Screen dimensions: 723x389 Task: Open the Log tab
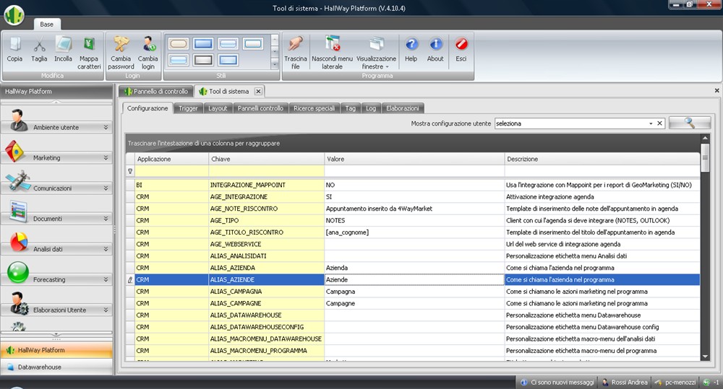point(371,108)
